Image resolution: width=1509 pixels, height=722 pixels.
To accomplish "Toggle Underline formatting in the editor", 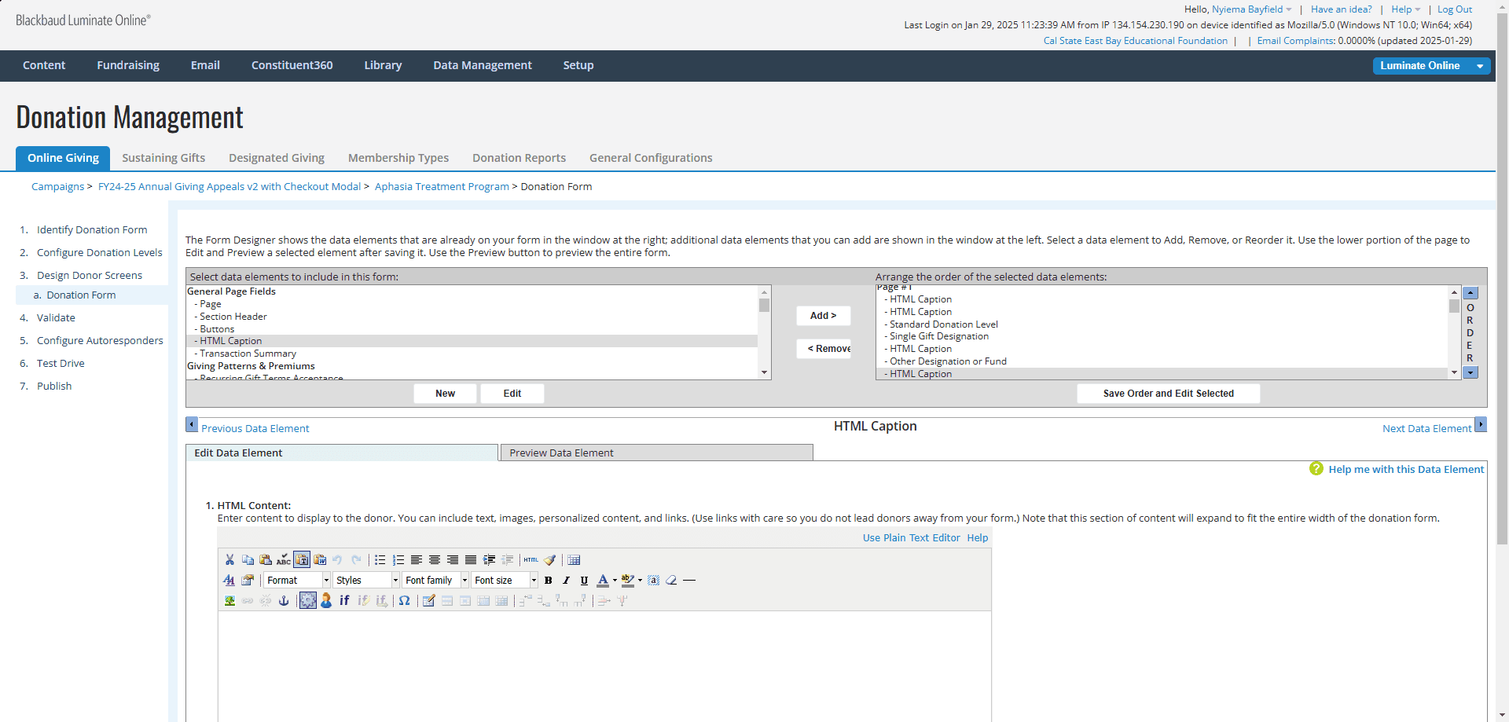I will (584, 581).
